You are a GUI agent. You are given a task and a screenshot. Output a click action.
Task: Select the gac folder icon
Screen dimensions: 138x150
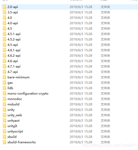coord(4,83)
